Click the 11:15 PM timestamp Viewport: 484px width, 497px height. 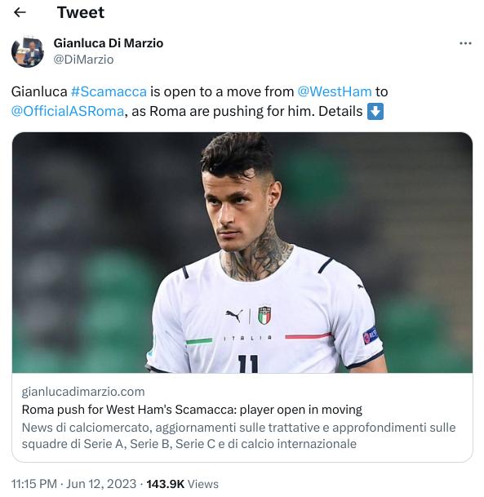coord(34,484)
